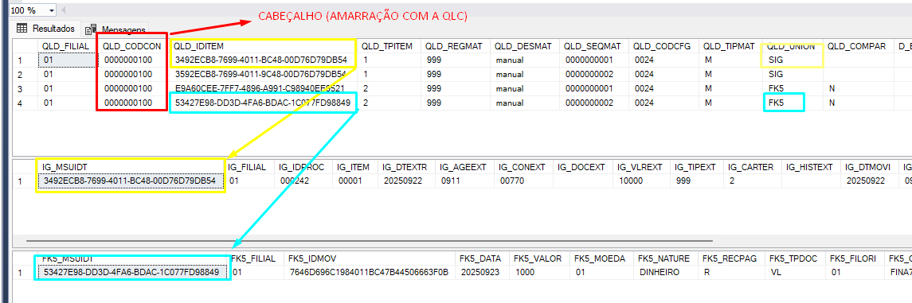The height and width of the screenshot is (303, 912).
Task: Select the FK5_MOEDA column header
Action: 602,258
